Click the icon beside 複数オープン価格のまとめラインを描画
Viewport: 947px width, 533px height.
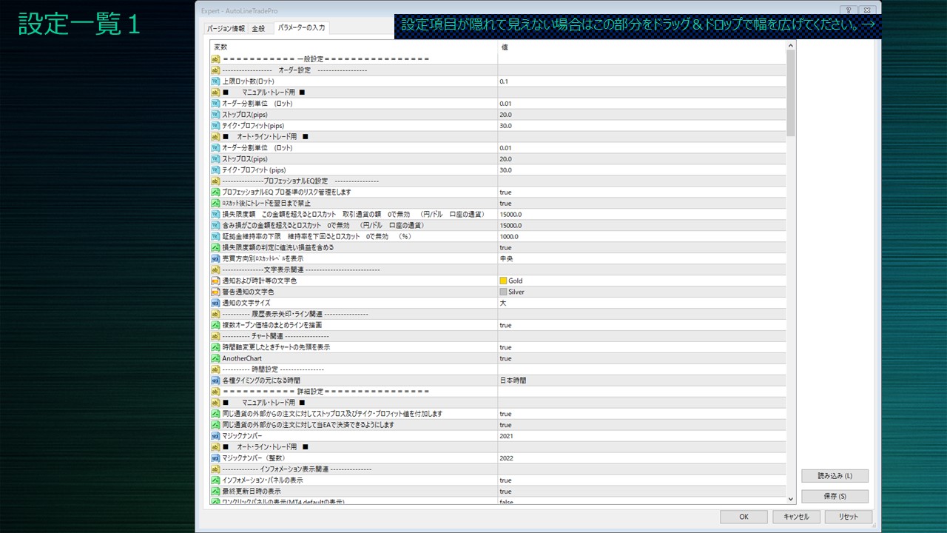[216, 326]
